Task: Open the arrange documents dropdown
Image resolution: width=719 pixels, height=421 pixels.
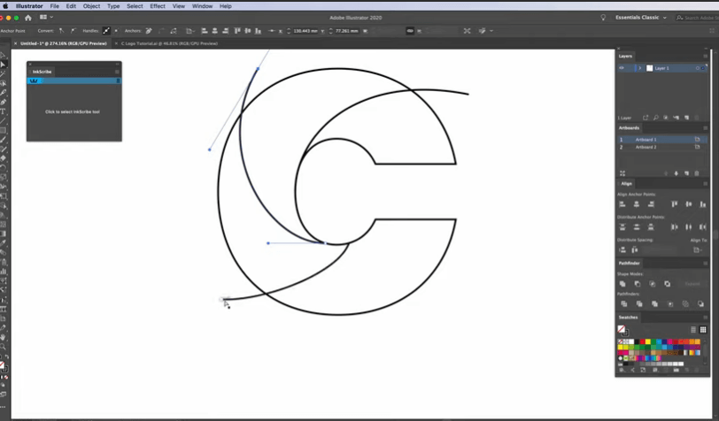Action: pos(46,18)
